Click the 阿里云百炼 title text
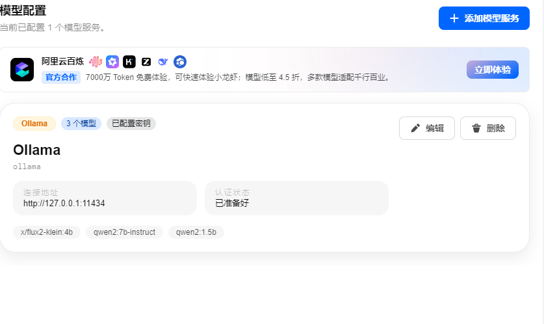The image size is (544, 324). tap(63, 61)
